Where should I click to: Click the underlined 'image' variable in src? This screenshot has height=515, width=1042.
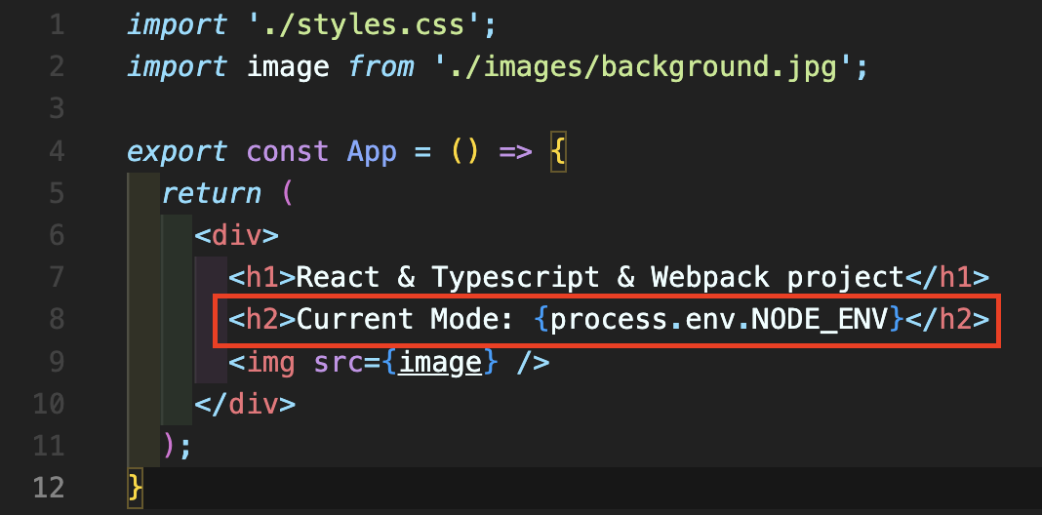pos(439,363)
